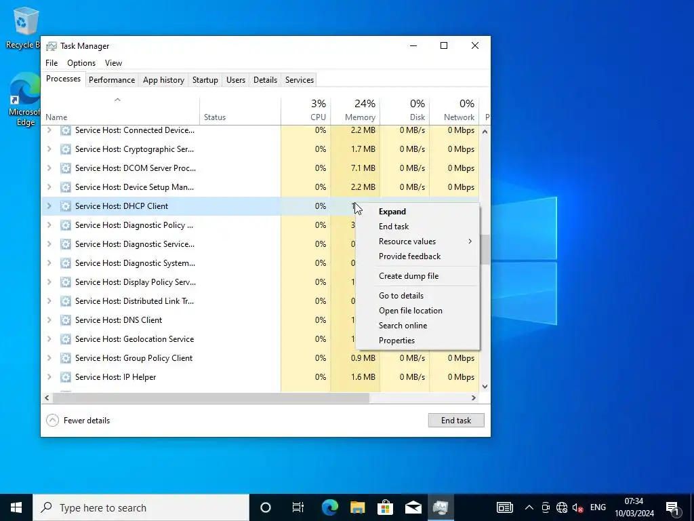
Task: Switch to the Services tab
Action: (x=300, y=80)
